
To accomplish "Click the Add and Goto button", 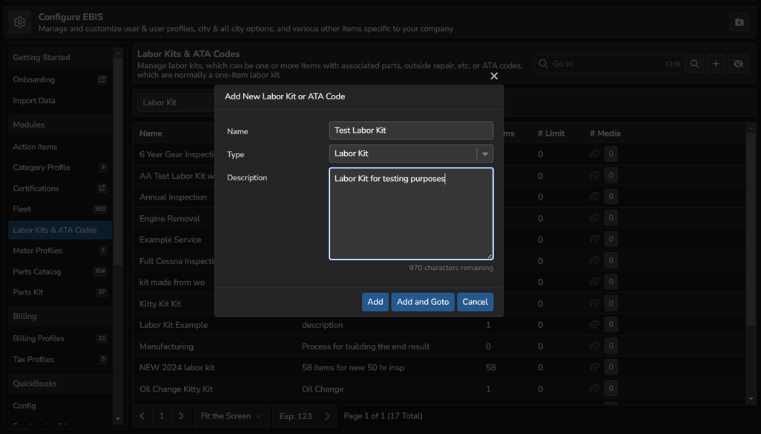I will point(423,302).
